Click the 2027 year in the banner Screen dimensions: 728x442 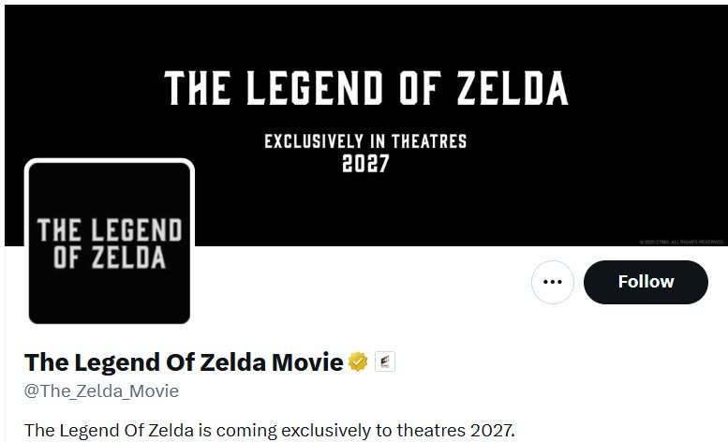click(365, 164)
